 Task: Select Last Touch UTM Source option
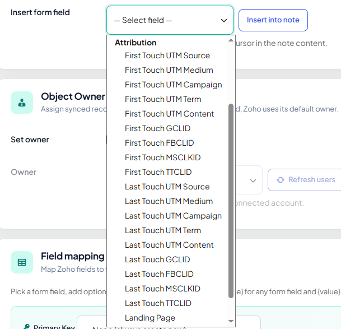167,187
